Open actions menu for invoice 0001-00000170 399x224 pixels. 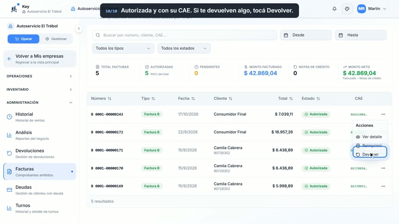pyautogui.click(x=383, y=168)
